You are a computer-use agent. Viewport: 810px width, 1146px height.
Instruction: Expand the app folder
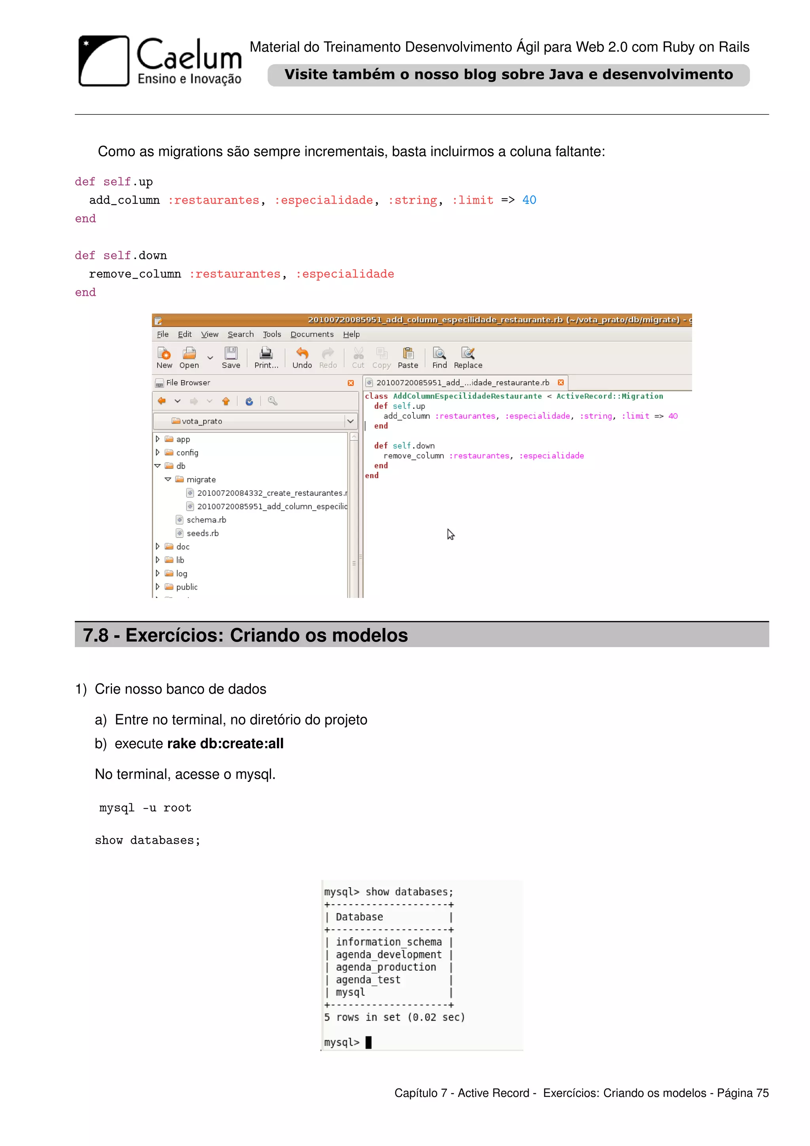click(158, 439)
